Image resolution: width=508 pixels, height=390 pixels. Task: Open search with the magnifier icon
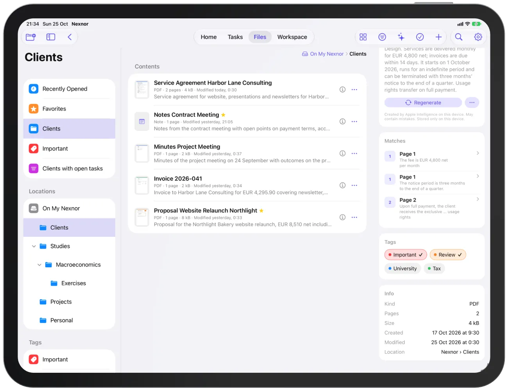[459, 37]
